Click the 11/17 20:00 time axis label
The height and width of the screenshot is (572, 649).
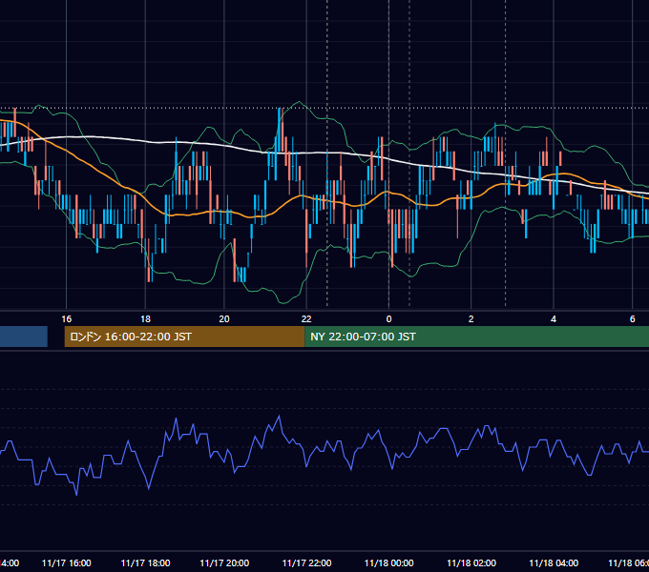224,562
